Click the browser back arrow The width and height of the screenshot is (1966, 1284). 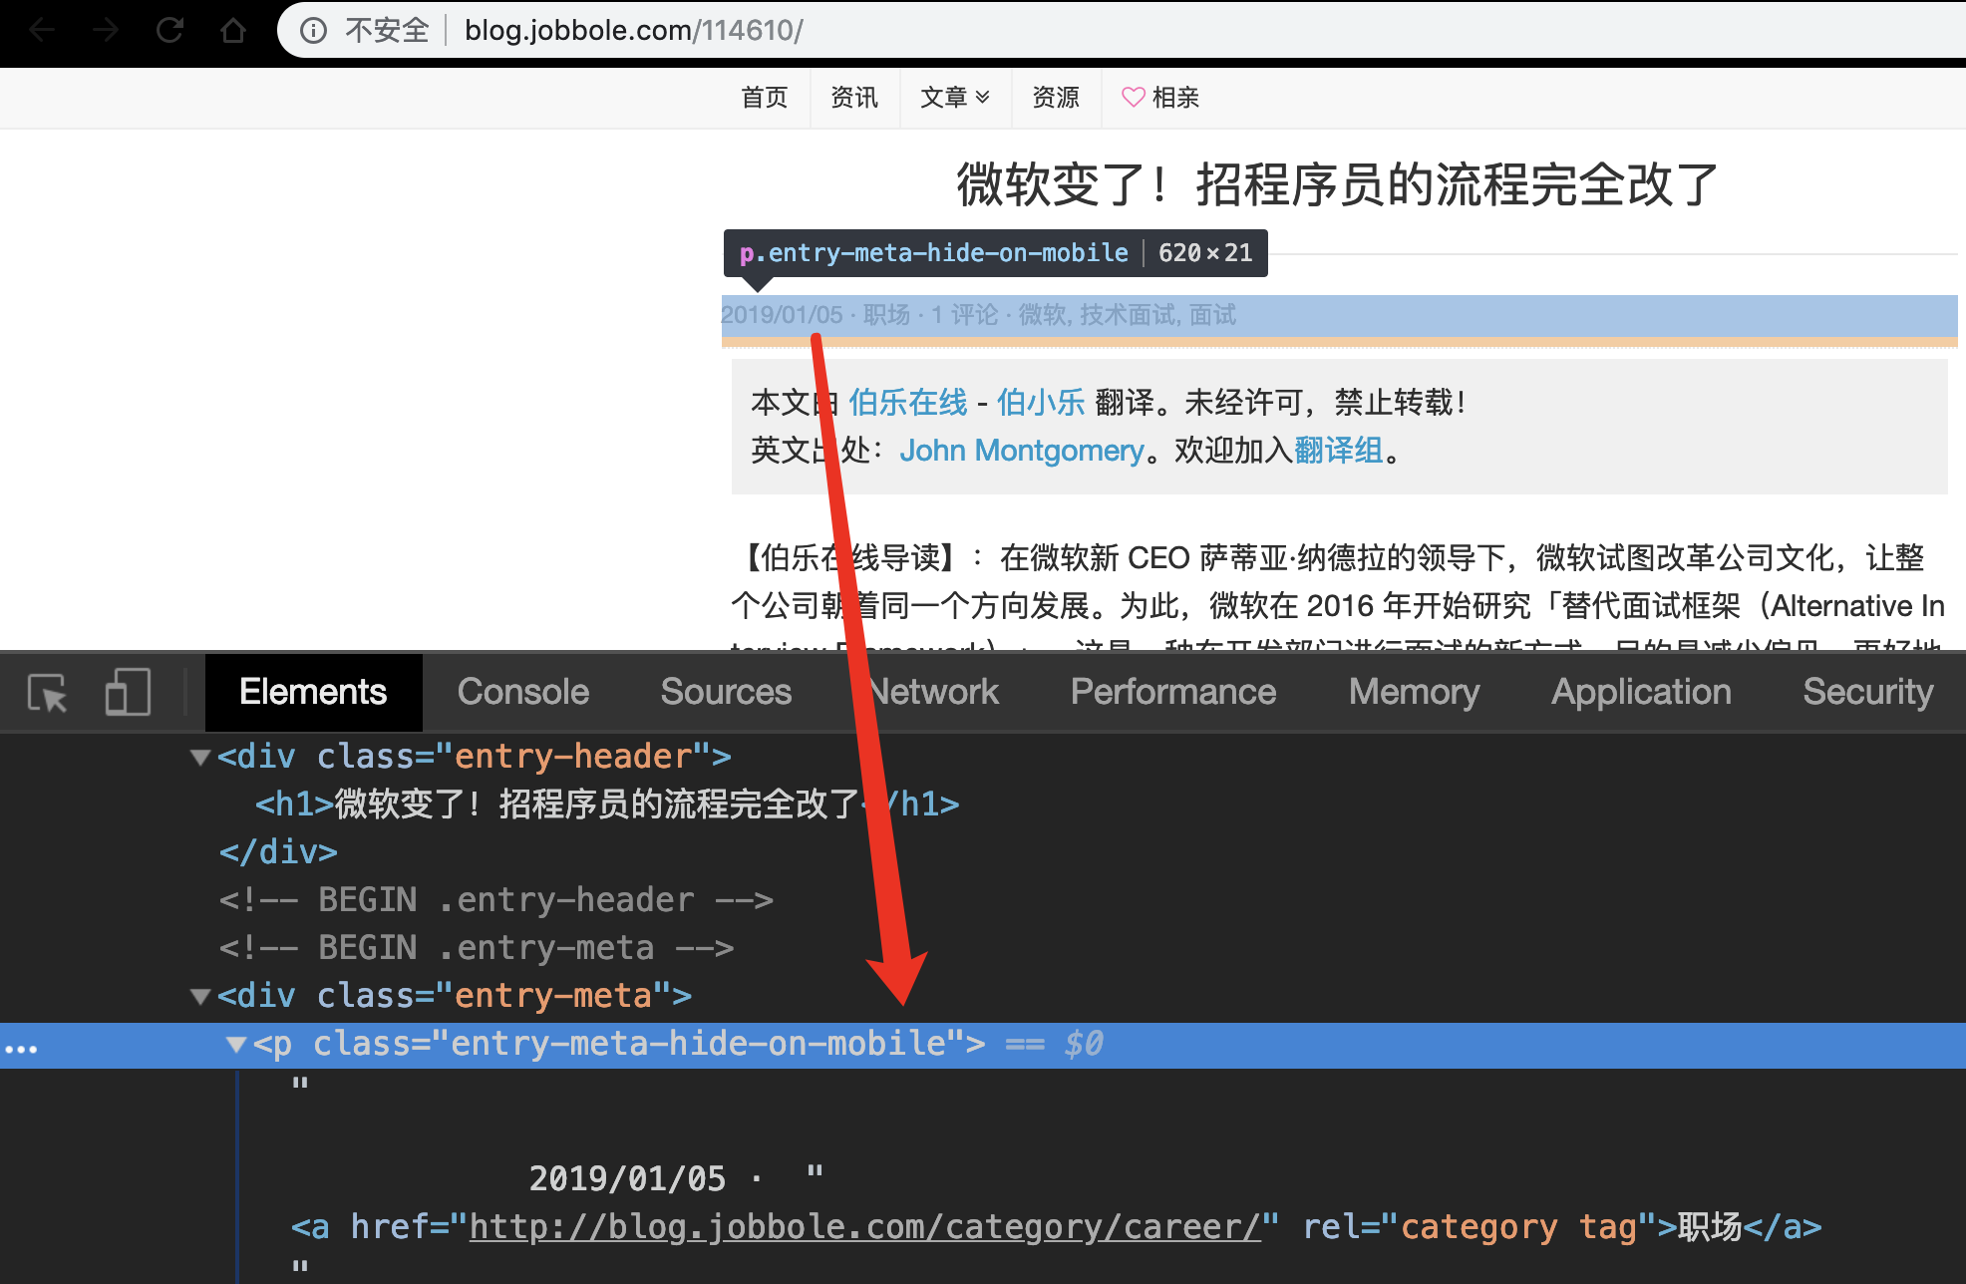[x=41, y=30]
